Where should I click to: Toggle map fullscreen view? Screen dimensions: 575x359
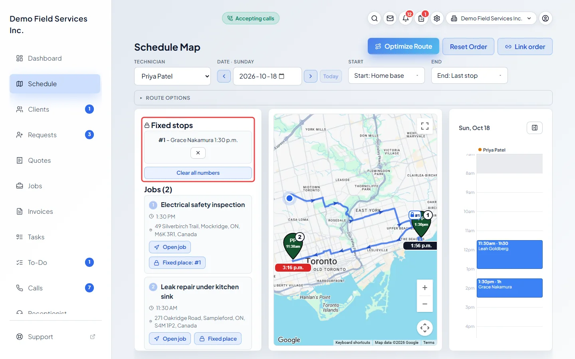[425, 126]
